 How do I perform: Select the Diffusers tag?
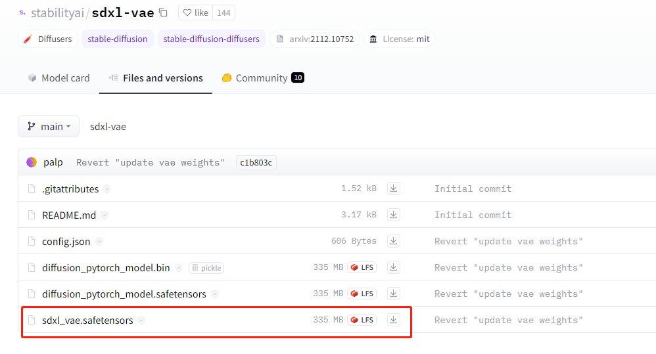(x=48, y=39)
